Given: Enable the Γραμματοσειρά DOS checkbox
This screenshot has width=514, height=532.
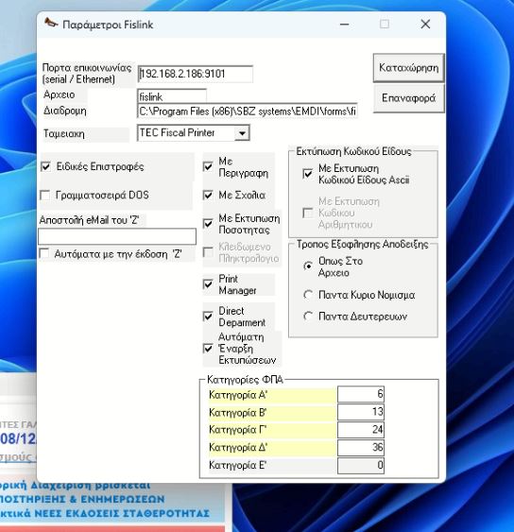Looking at the screenshot, I should (44, 195).
